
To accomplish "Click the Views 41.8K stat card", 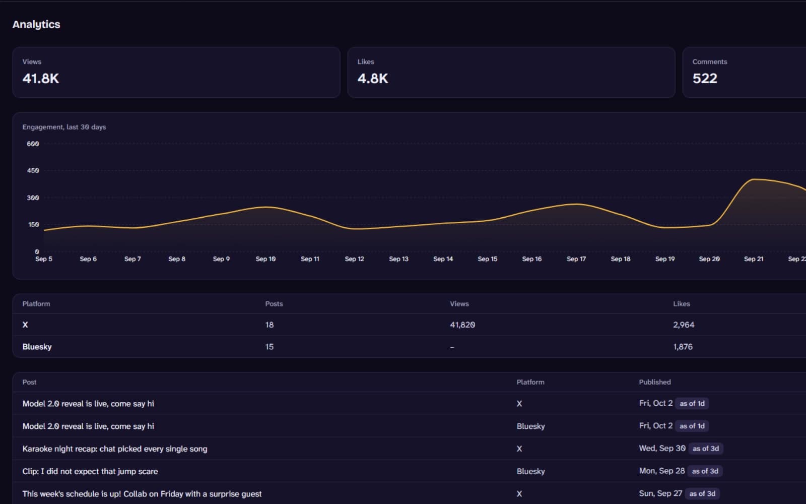I will pos(176,72).
